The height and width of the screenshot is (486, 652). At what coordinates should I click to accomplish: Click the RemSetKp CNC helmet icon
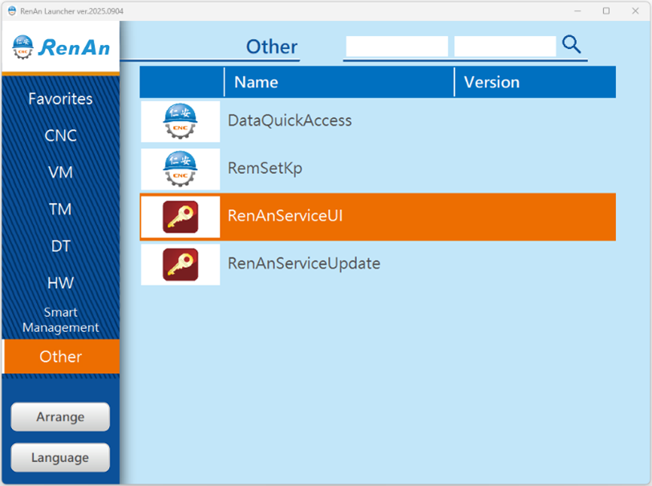[x=180, y=168]
